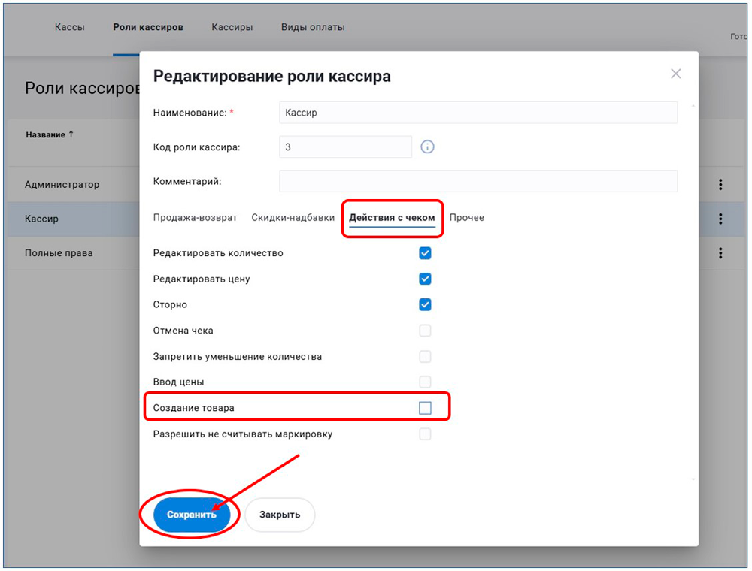Image resolution: width=752 pixels, height=571 pixels.
Task: Enable the Создание товара checkbox
Action: click(425, 408)
